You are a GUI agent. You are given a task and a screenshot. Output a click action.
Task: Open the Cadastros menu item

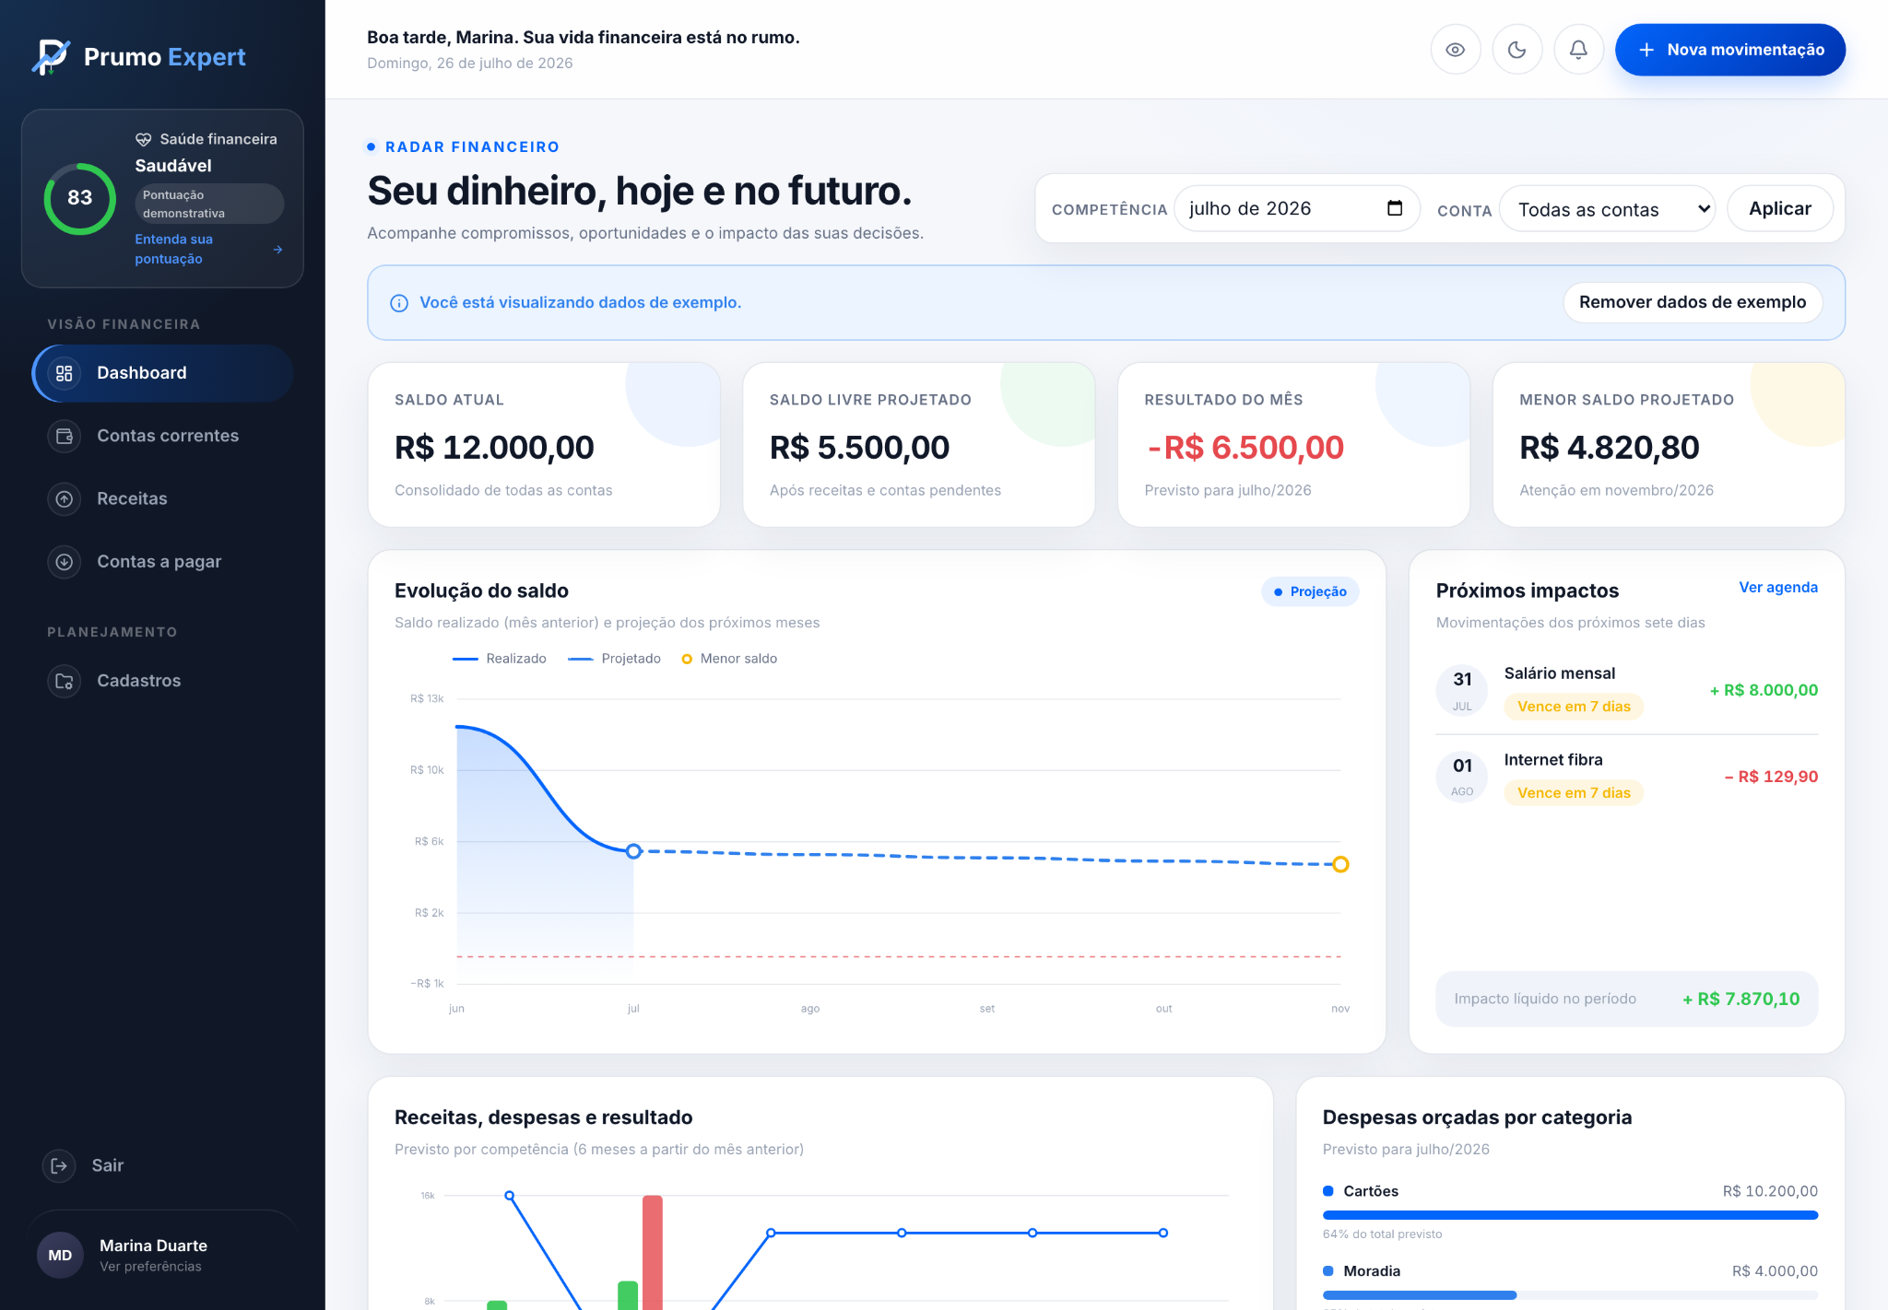coord(163,681)
